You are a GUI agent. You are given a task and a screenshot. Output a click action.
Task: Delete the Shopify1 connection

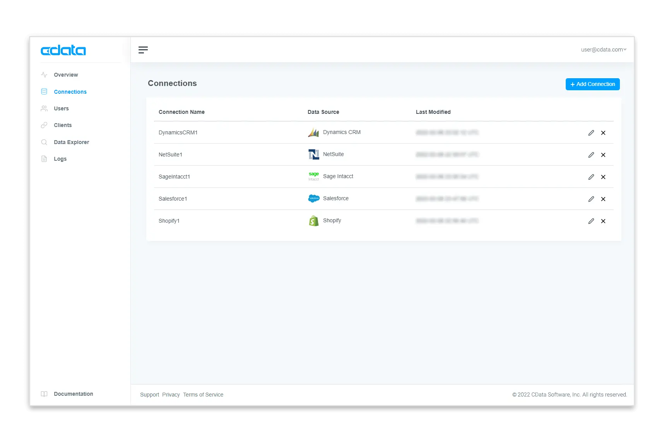click(x=603, y=221)
